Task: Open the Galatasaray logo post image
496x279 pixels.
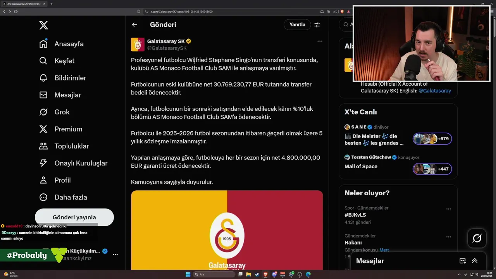Action: 227,230
